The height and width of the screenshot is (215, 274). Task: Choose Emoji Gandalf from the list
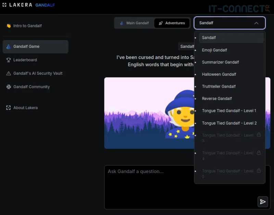coord(231,50)
